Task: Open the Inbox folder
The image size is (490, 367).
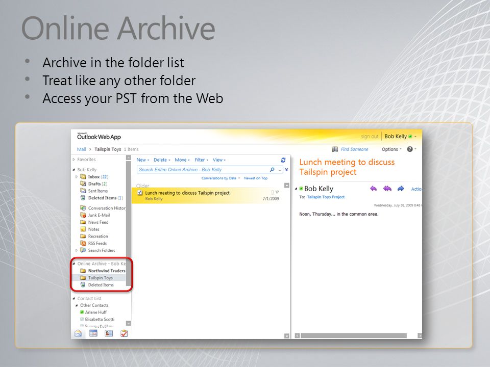Action: pos(94,177)
